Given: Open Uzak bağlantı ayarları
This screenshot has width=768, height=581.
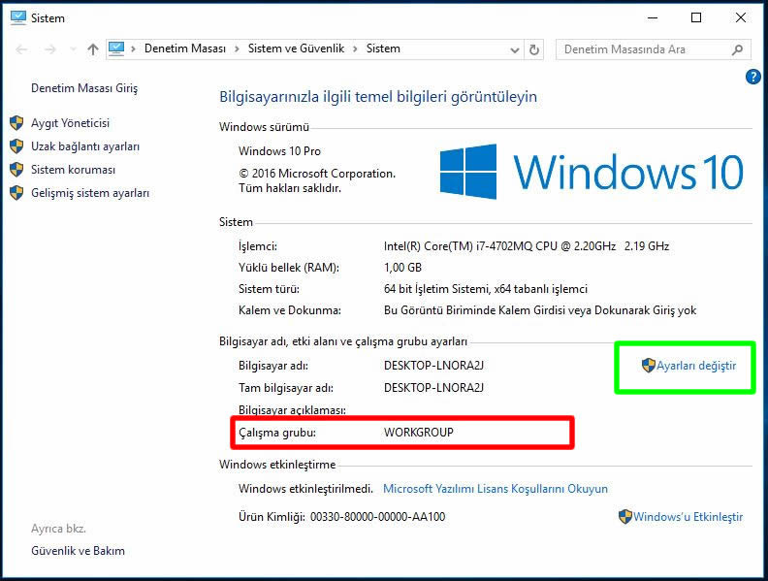Looking at the screenshot, I should coord(85,146).
